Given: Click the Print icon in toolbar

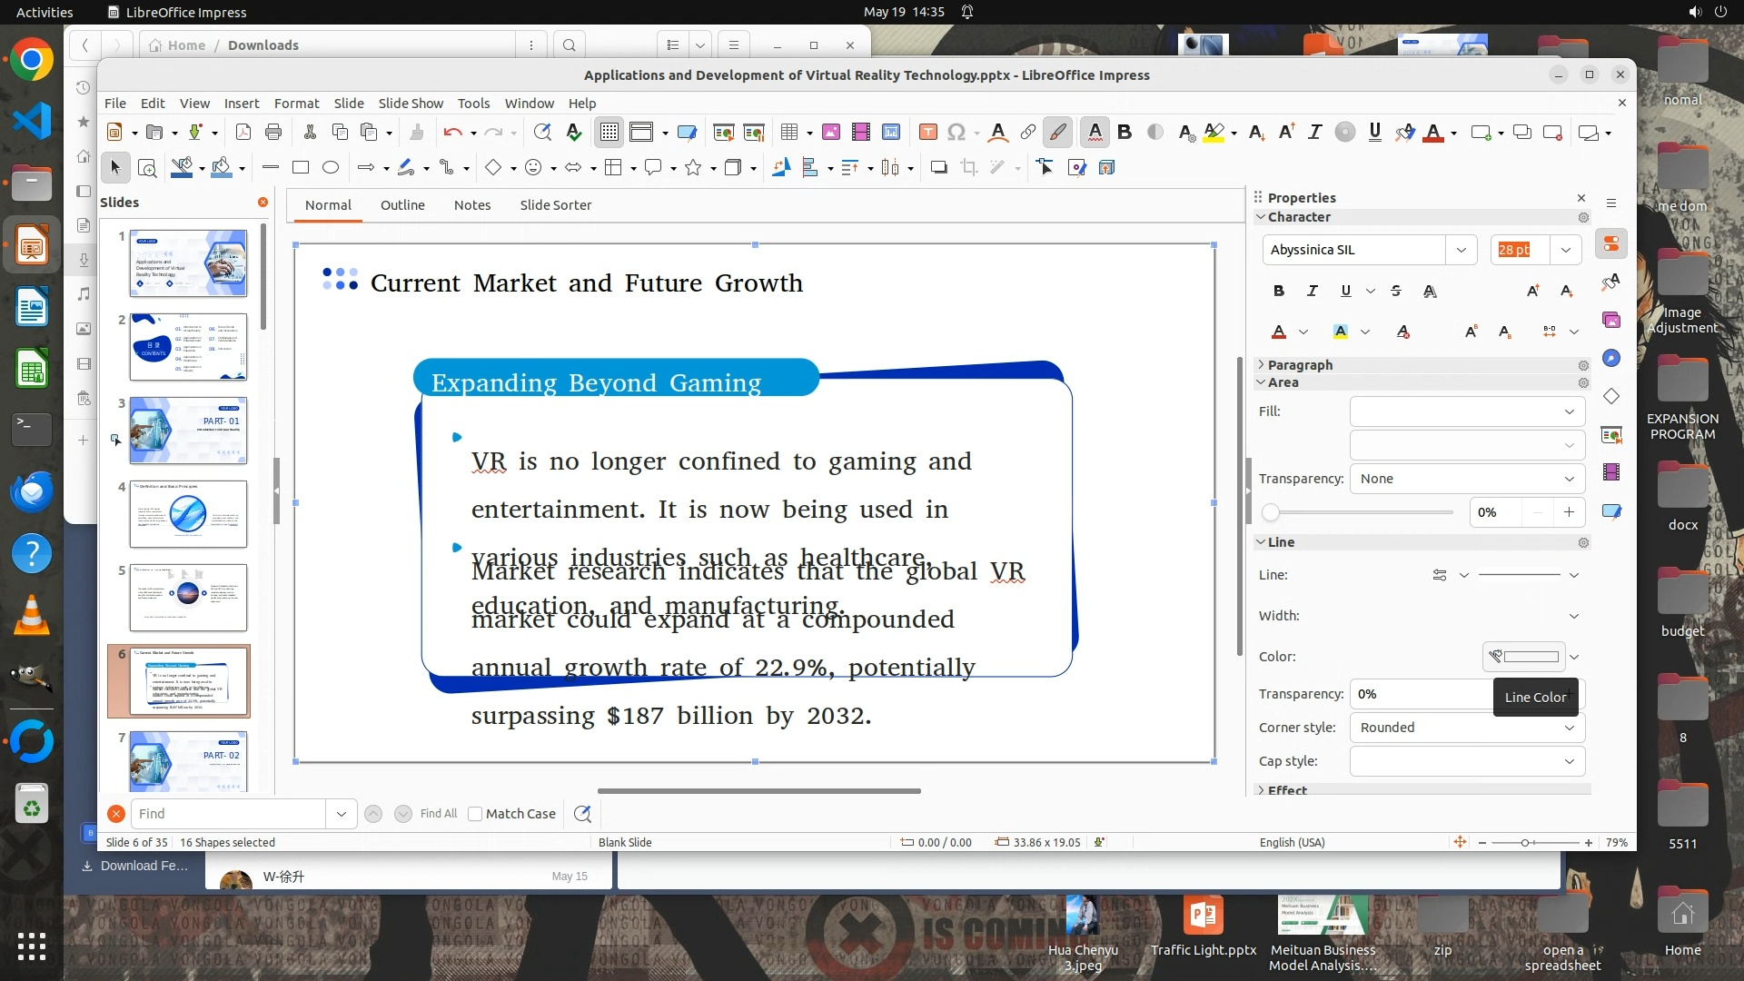Looking at the screenshot, I should (x=273, y=133).
